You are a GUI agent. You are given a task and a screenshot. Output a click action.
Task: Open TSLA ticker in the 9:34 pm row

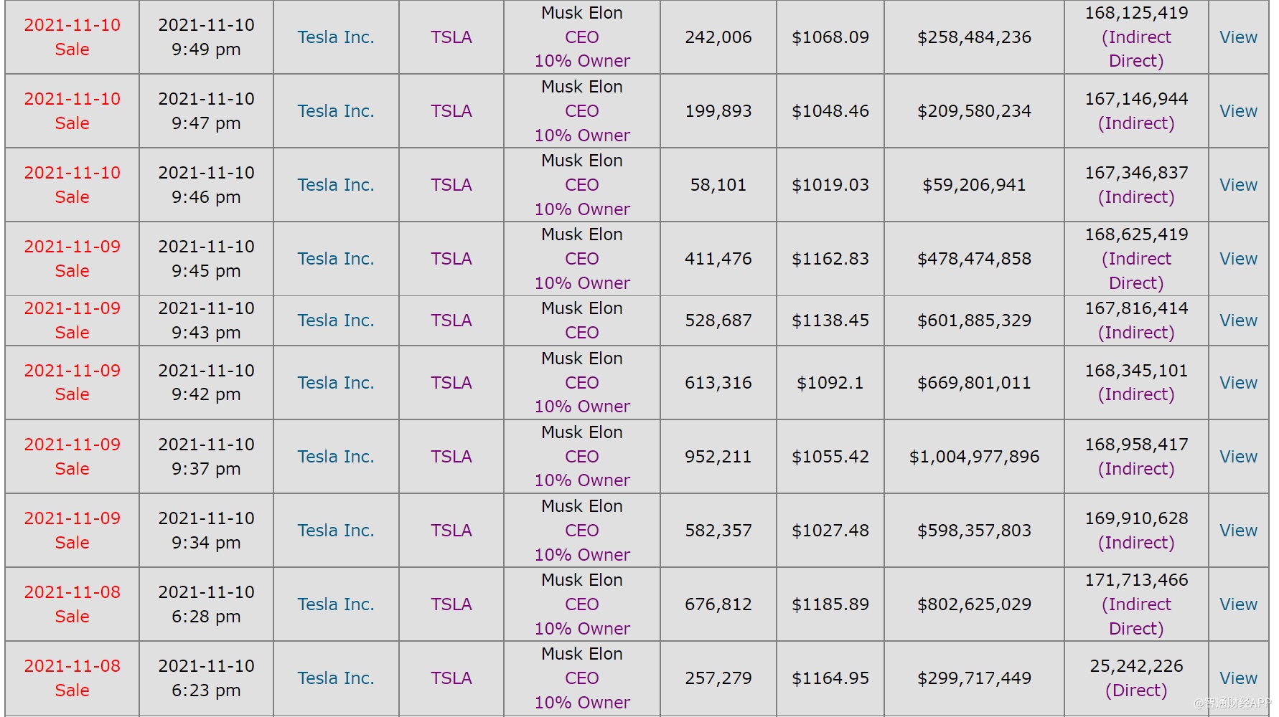[x=451, y=531]
